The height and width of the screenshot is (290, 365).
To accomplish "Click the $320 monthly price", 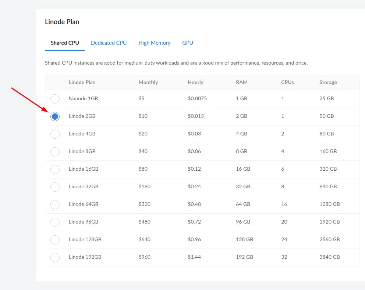I will tap(145, 204).
